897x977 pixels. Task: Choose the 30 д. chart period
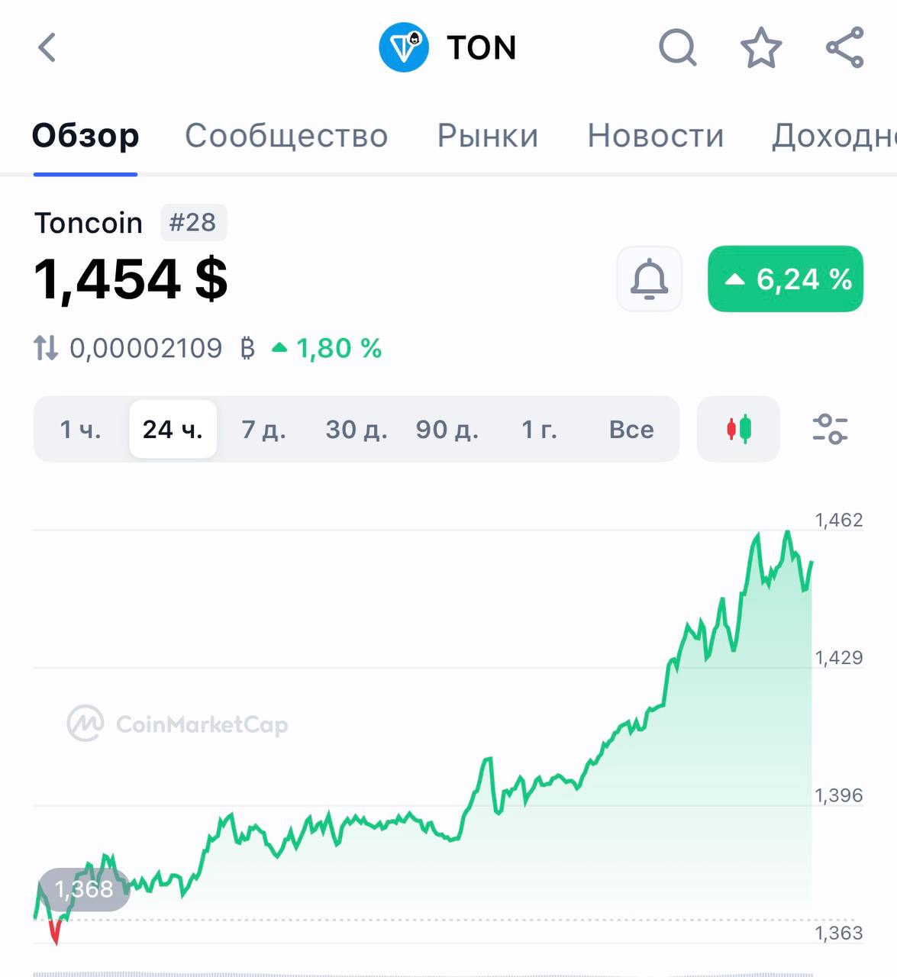(x=357, y=430)
